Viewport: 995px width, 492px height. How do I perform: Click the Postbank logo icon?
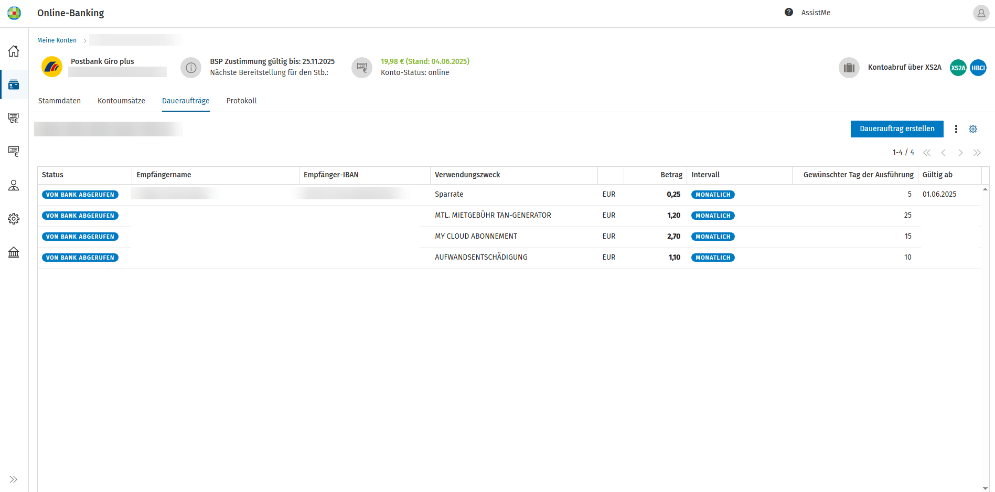(52, 67)
